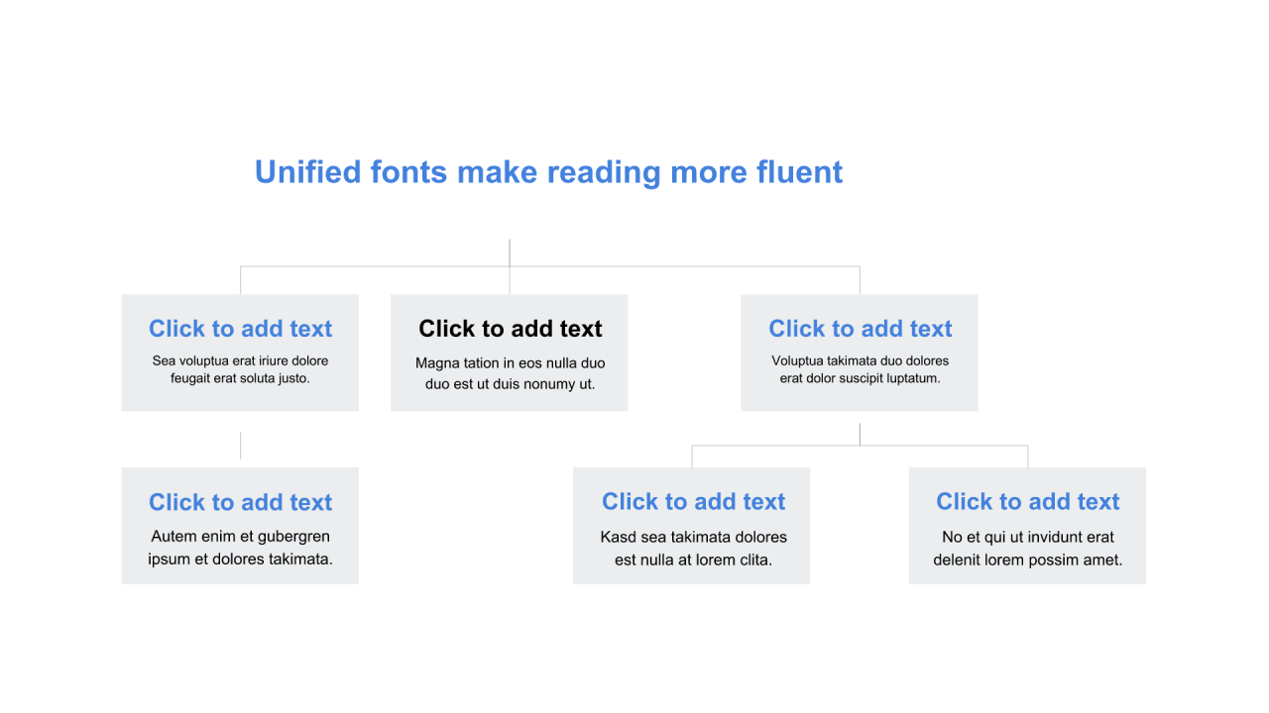This screenshot has height=713, width=1269.
Task: Click heading above 'Sea voluptua erat iriure' text
Action: [x=240, y=329]
